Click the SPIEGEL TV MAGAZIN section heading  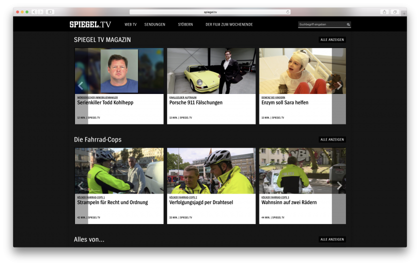102,39
